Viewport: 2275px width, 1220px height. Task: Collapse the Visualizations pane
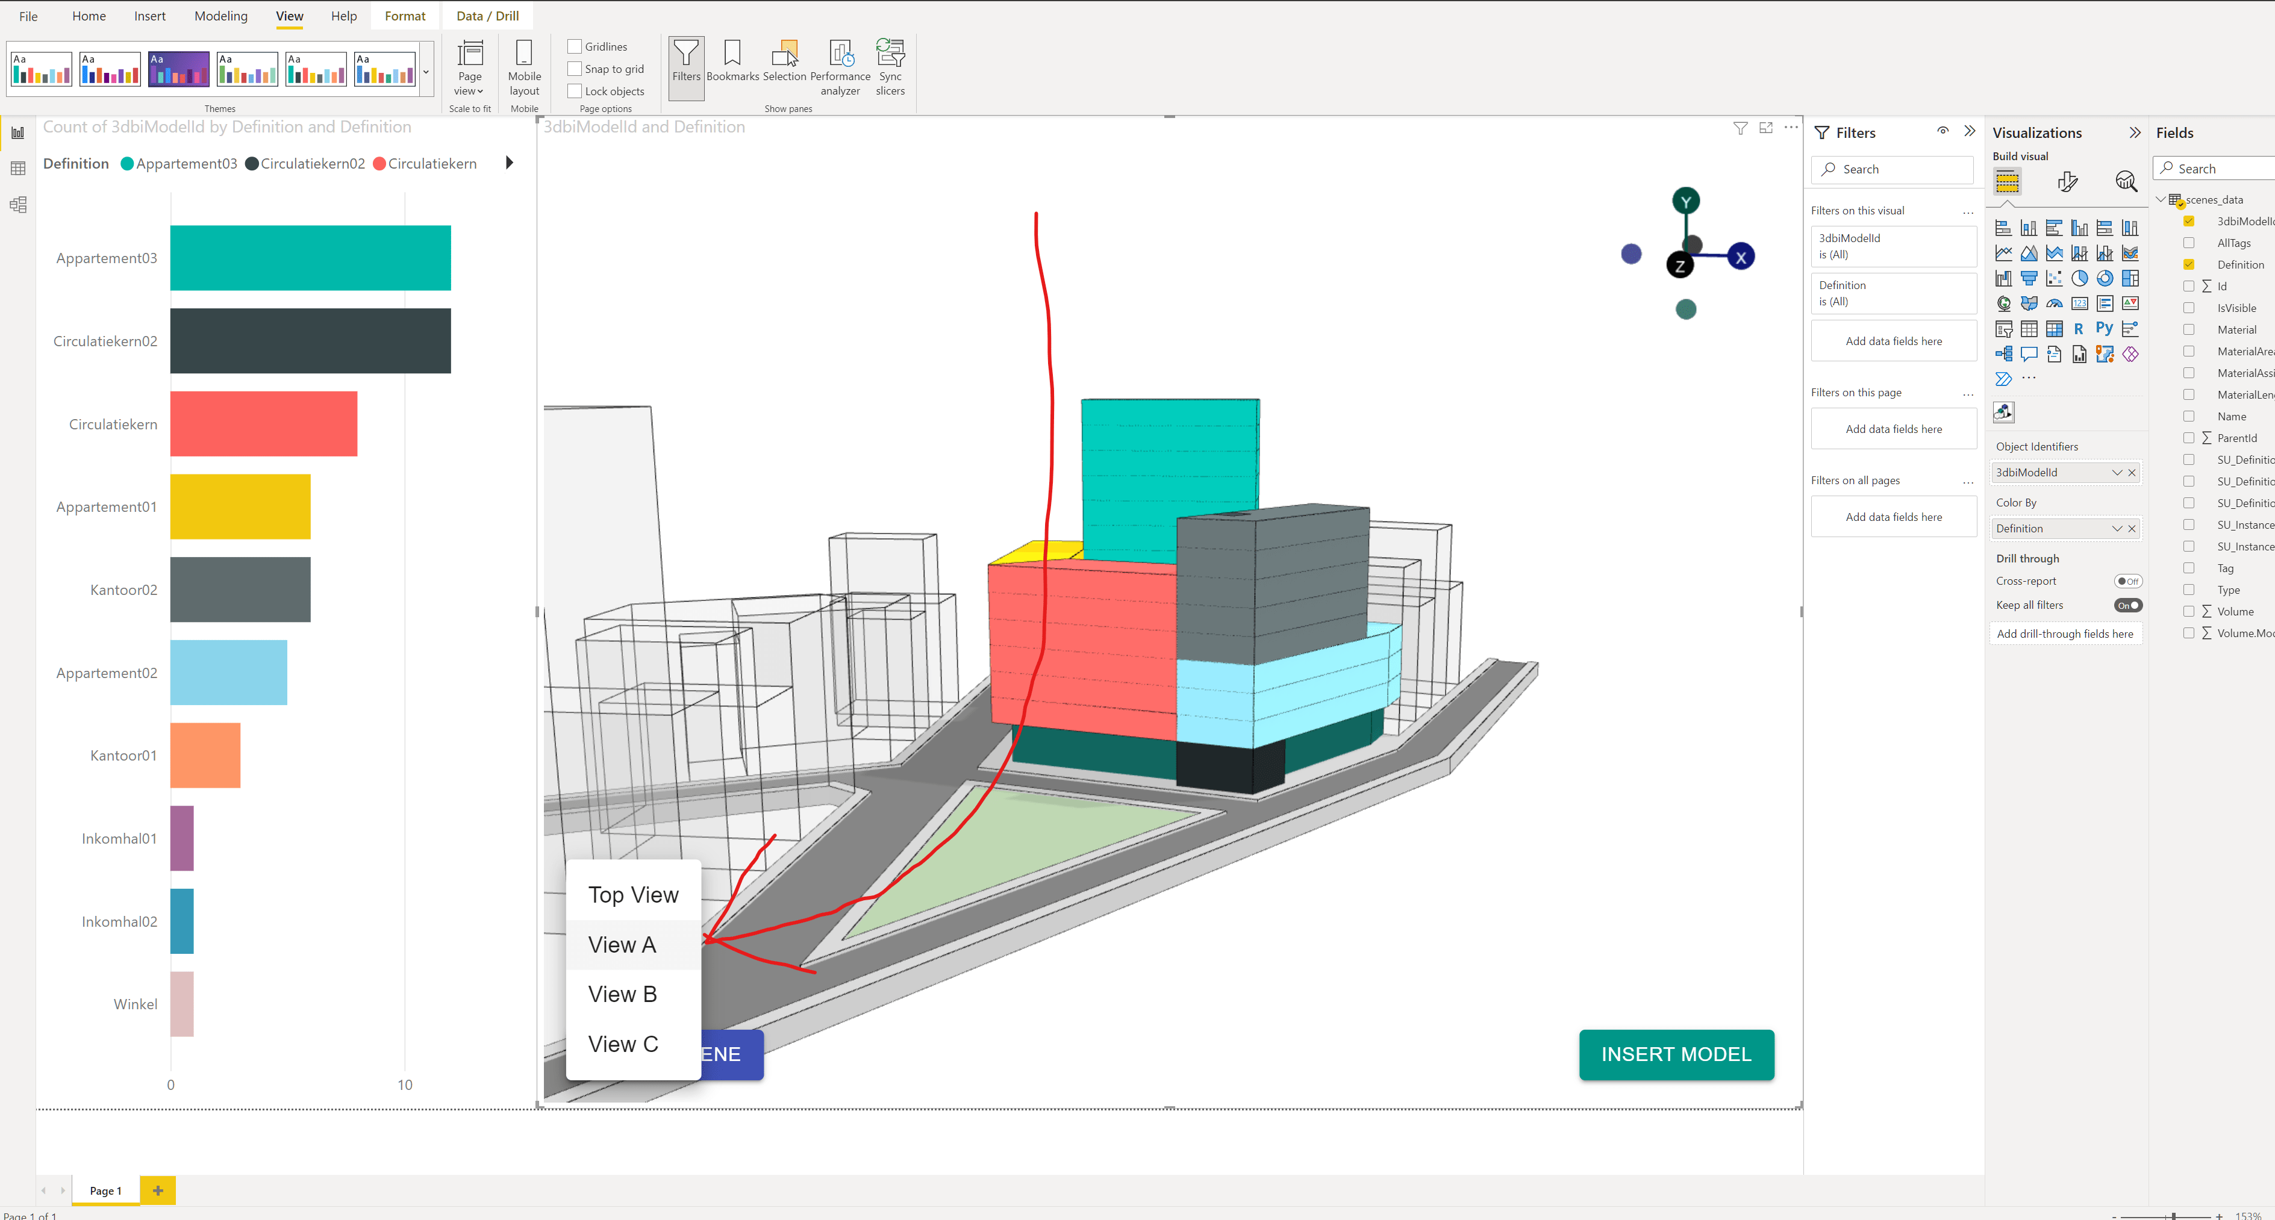pos(2135,132)
